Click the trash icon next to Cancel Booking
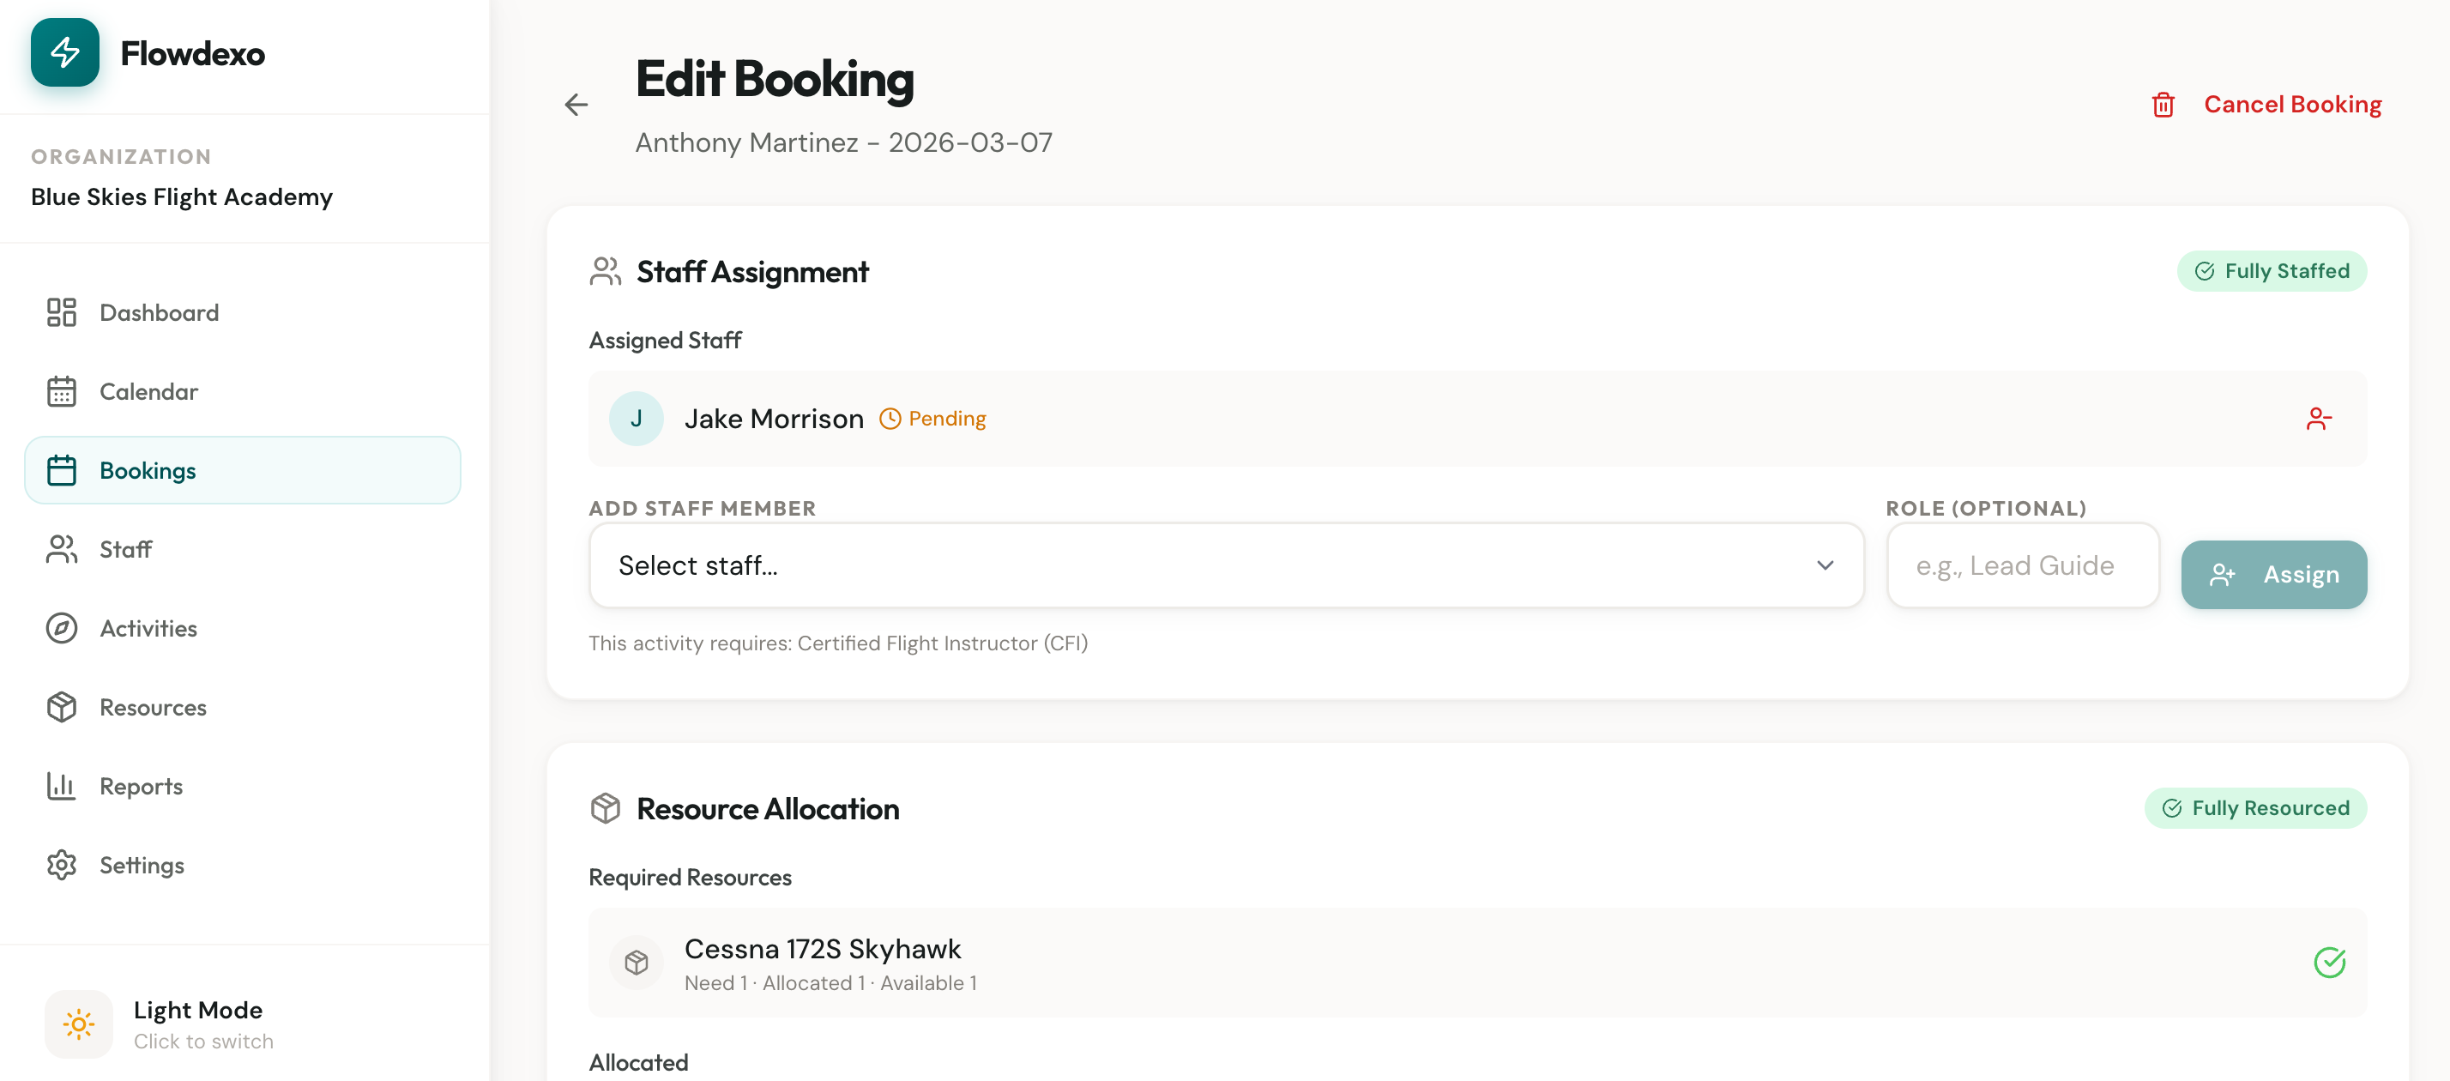 [x=2163, y=105]
